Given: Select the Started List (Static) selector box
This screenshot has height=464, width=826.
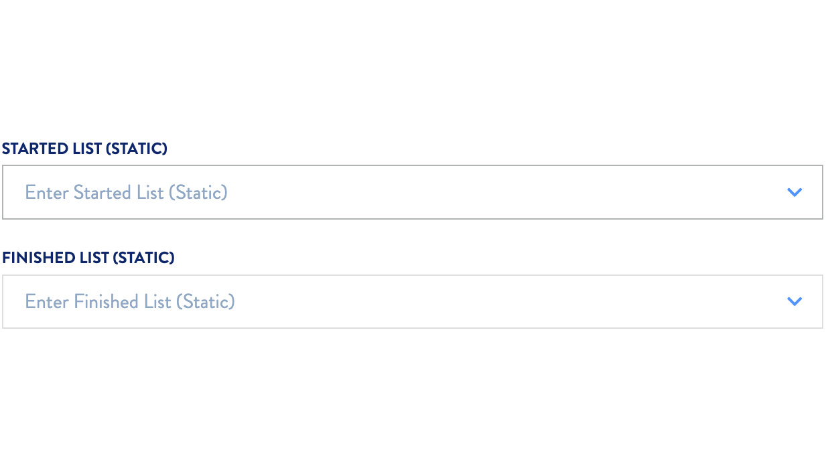Looking at the screenshot, I should [412, 192].
